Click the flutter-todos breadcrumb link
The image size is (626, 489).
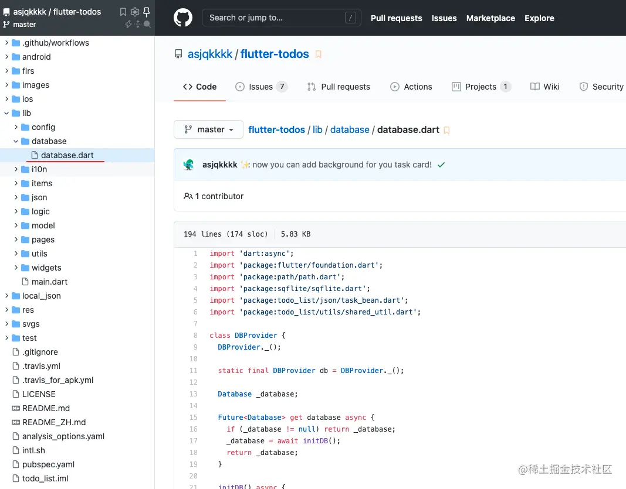[x=277, y=130]
